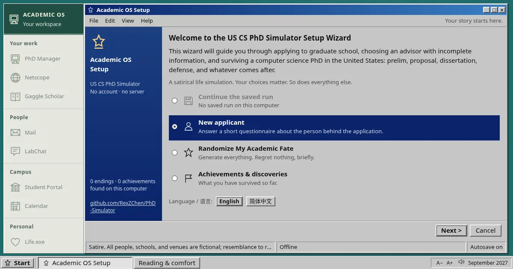513x269 pixels.
Task: Open the View menu
Action: coord(128,20)
